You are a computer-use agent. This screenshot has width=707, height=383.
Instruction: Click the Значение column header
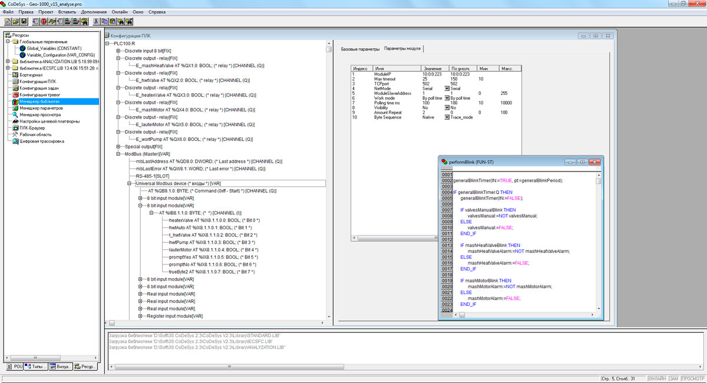tap(432, 68)
